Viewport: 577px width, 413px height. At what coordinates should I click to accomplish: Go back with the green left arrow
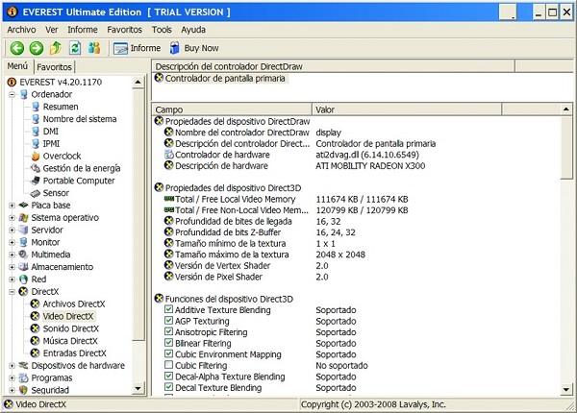point(17,48)
